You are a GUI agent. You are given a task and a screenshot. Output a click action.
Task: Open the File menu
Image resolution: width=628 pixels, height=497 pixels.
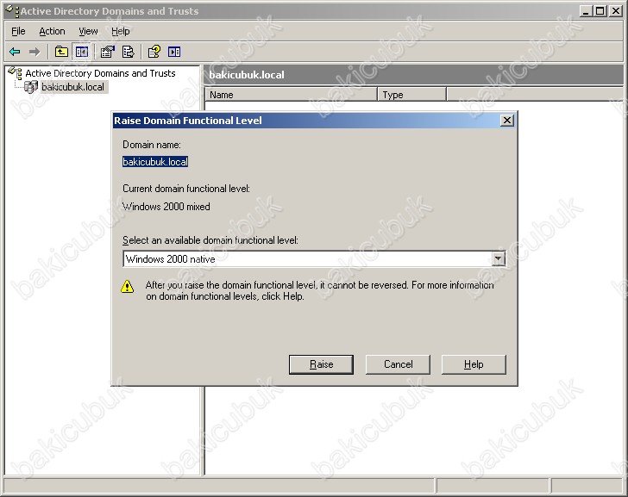[x=18, y=31]
